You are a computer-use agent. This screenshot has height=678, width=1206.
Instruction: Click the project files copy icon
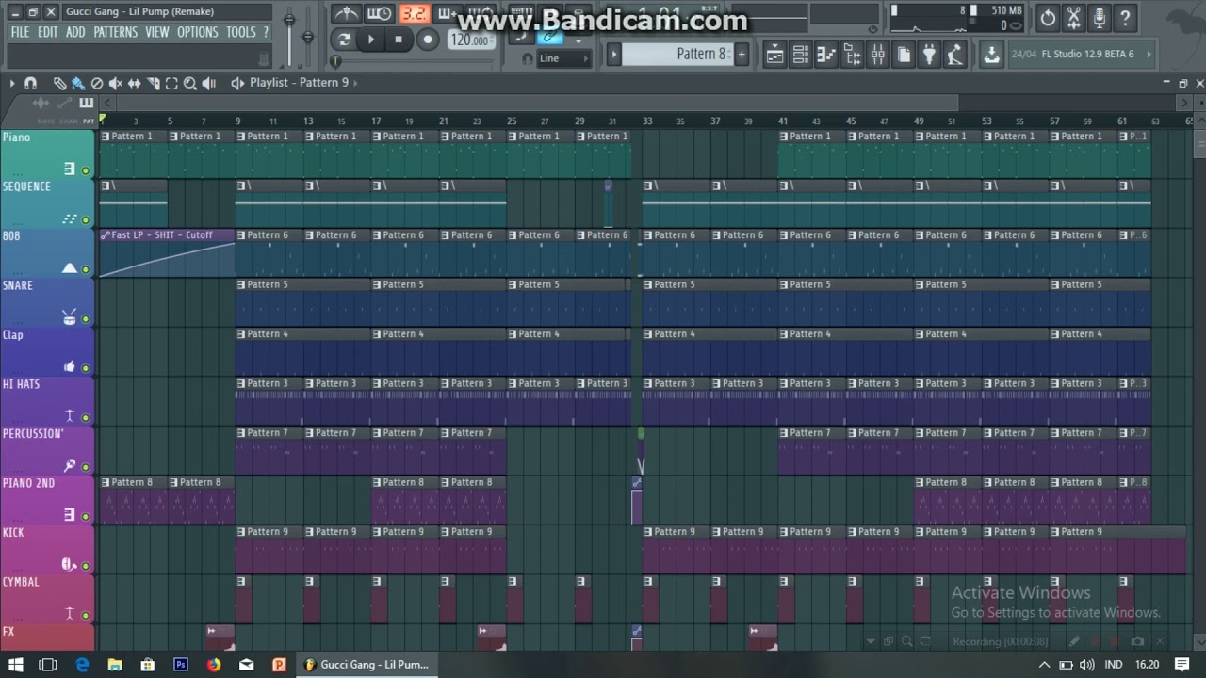[904, 55]
